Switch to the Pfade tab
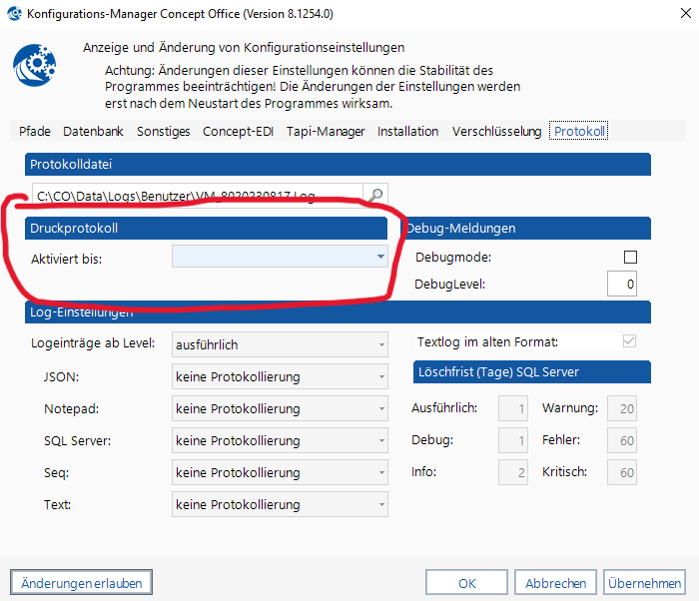Screen dimensions: 699x601 click(x=35, y=132)
